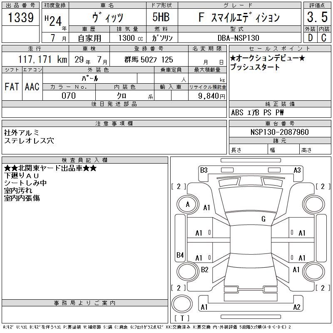
Task: Click the A2 mark on the diagram
Action: click(296, 307)
